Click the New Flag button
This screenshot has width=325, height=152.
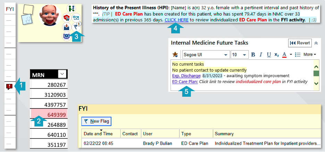click(x=97, y=121)
